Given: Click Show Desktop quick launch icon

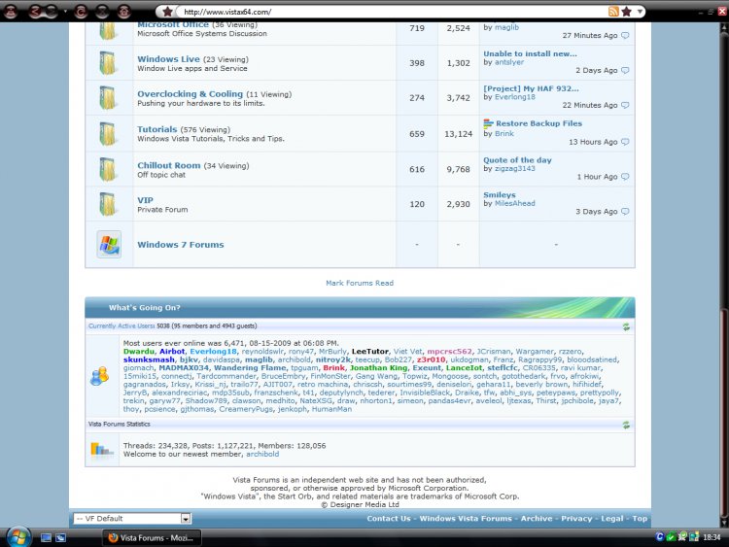Looking at the screenshot, I should 46,537.
